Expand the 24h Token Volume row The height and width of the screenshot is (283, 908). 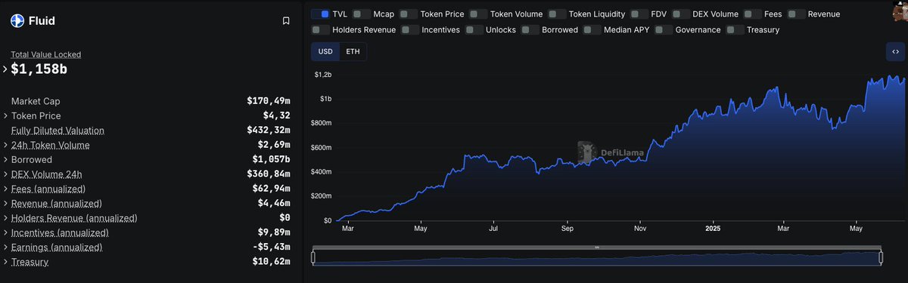pyautogui.click(x=5, y=145)
